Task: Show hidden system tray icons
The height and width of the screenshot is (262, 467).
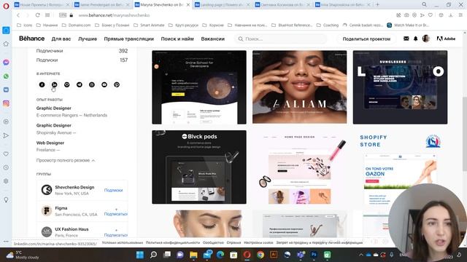Action: pos(361,255)
